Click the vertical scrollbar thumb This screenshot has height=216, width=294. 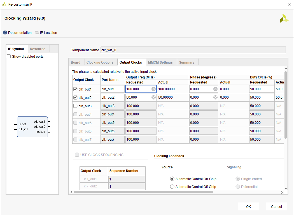[x=286, y=105]
